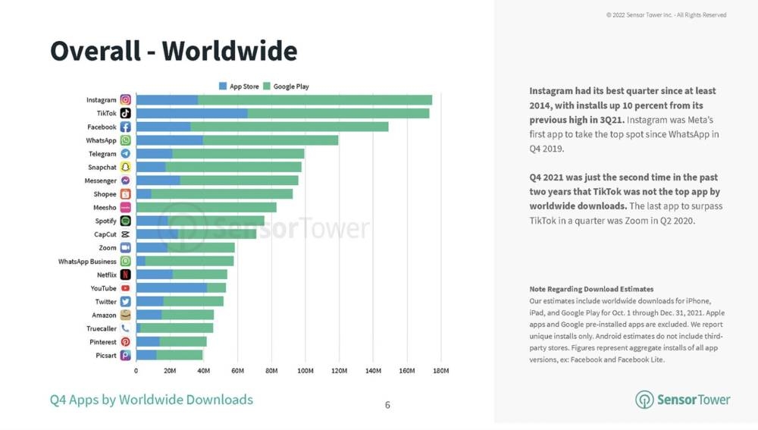Click the Amazon box icon
This screenshot has width=758, height=430.
point(125,315)
